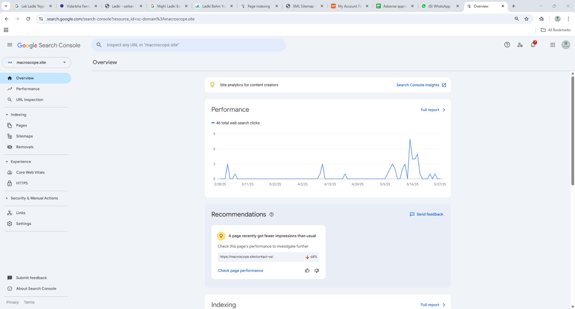Open Performance Full report chevron

[444, 110]
